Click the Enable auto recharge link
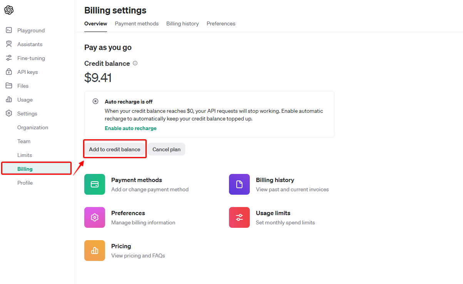This screenshot has height=284, width=463. (x=130, y=128)
